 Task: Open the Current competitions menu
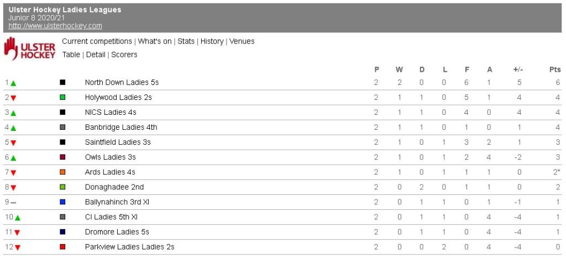(97, 41)
